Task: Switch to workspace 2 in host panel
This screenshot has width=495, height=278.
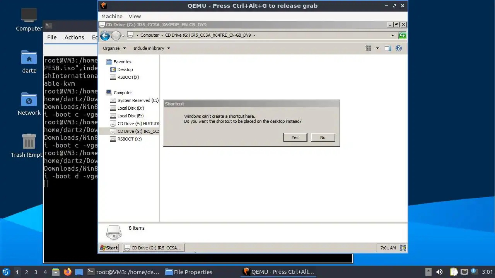Action: [26, 272]
